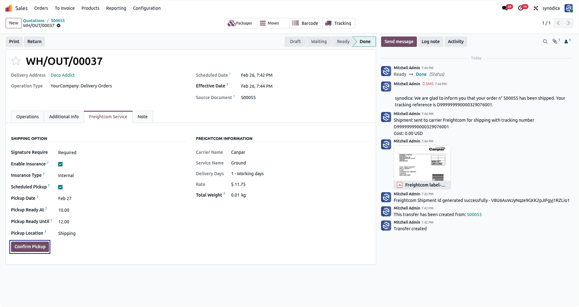Open the user avatar menu
The width and height of the screenshot is (579, 307).
569,8
